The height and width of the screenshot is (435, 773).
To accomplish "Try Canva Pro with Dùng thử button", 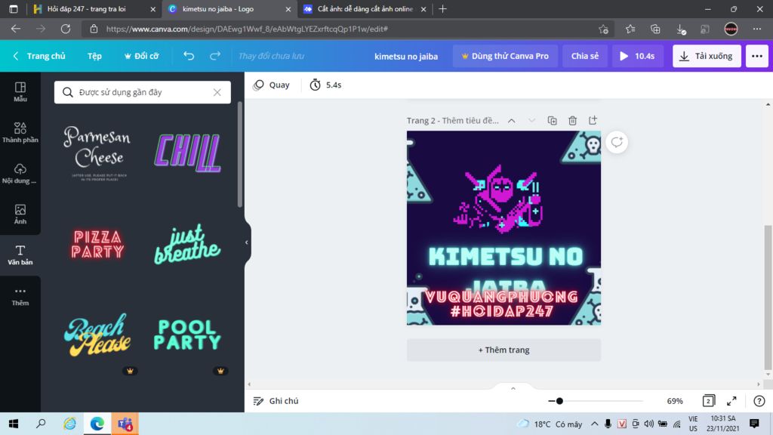I will (505, 56).
